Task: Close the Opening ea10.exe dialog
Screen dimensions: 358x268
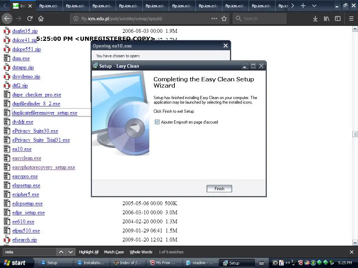Action: (225, 46)
